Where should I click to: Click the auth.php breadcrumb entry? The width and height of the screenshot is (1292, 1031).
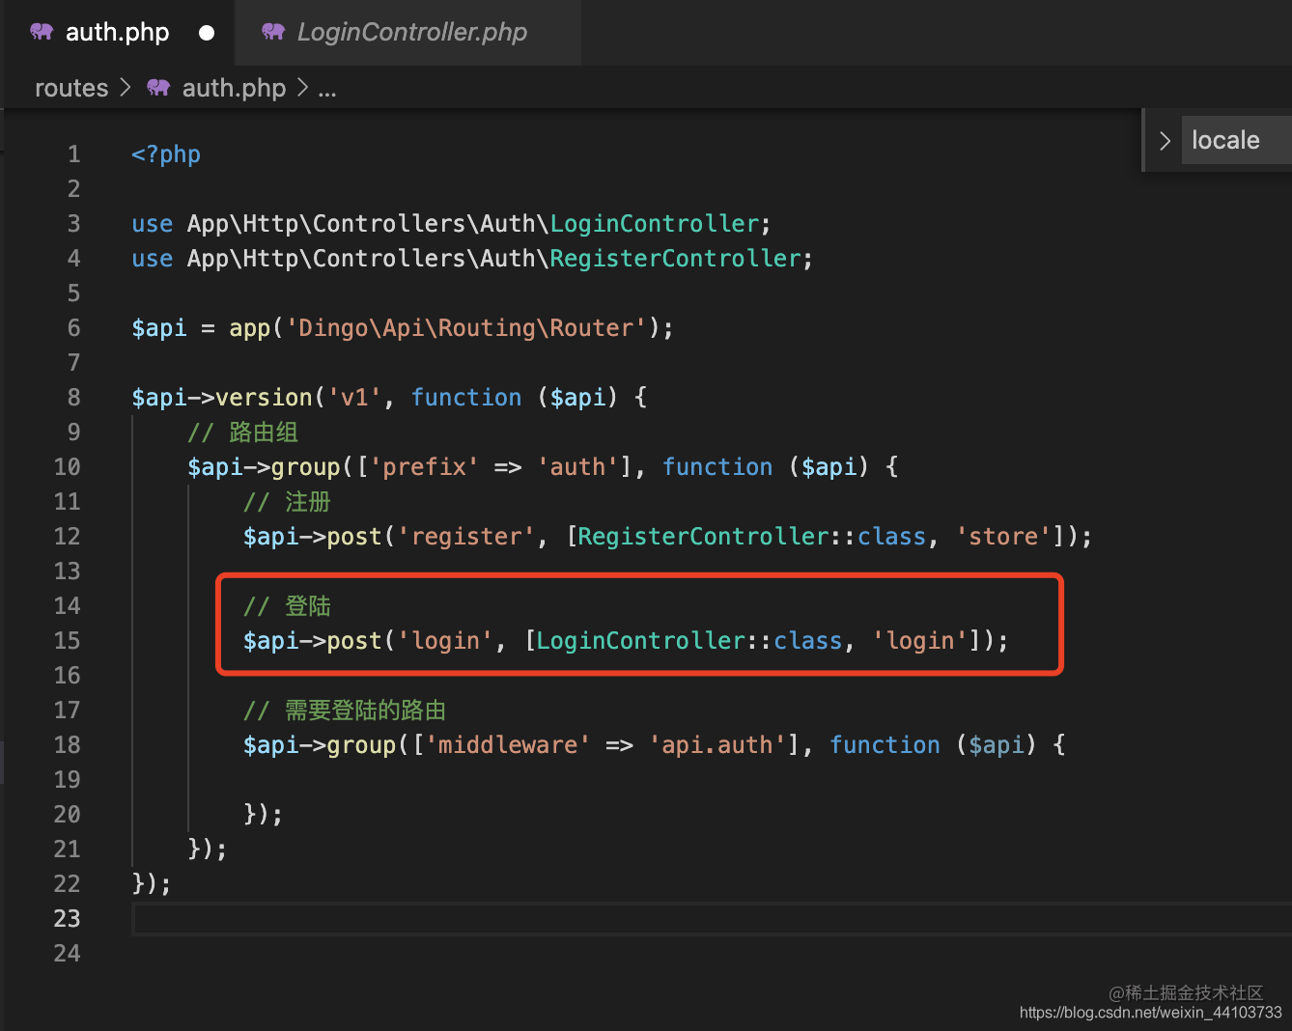pos(234,88)
